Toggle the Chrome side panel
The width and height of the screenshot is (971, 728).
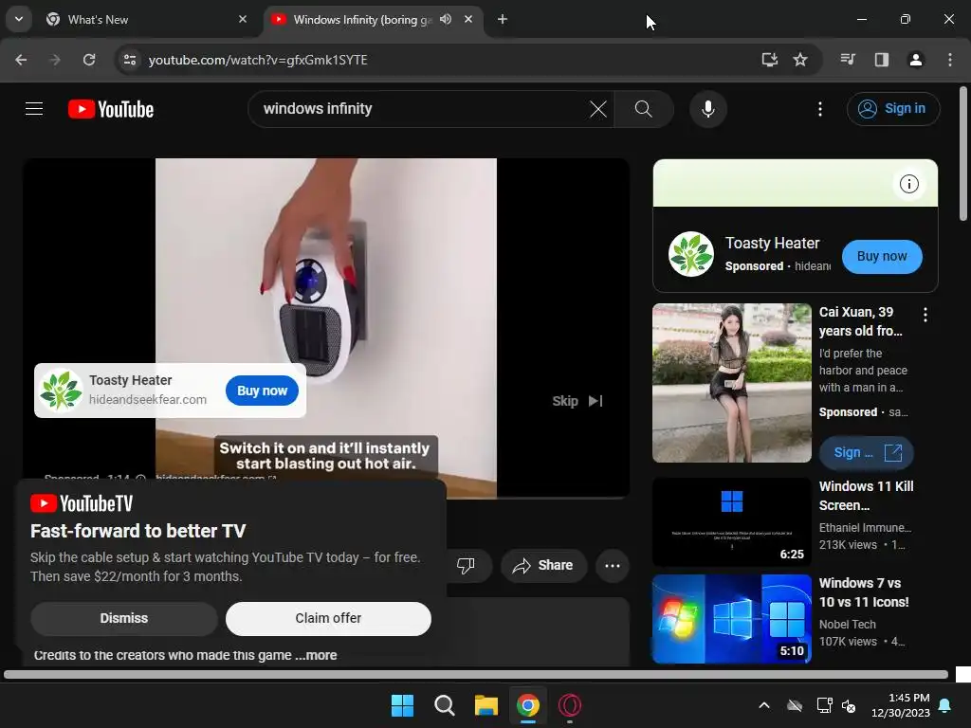pyautogui.click(x=881, y=60)
